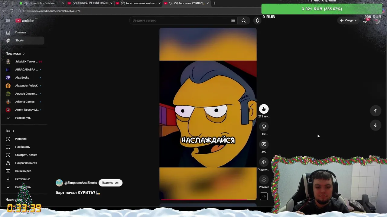
Task: Open notifications bell
Action: click(365, 20)
